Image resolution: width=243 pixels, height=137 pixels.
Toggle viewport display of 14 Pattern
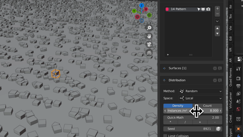(x=203, y=9)
